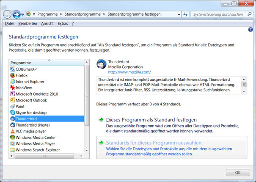Click the Programme column header to sort
The image size is (256, 182).
(47, 63)
